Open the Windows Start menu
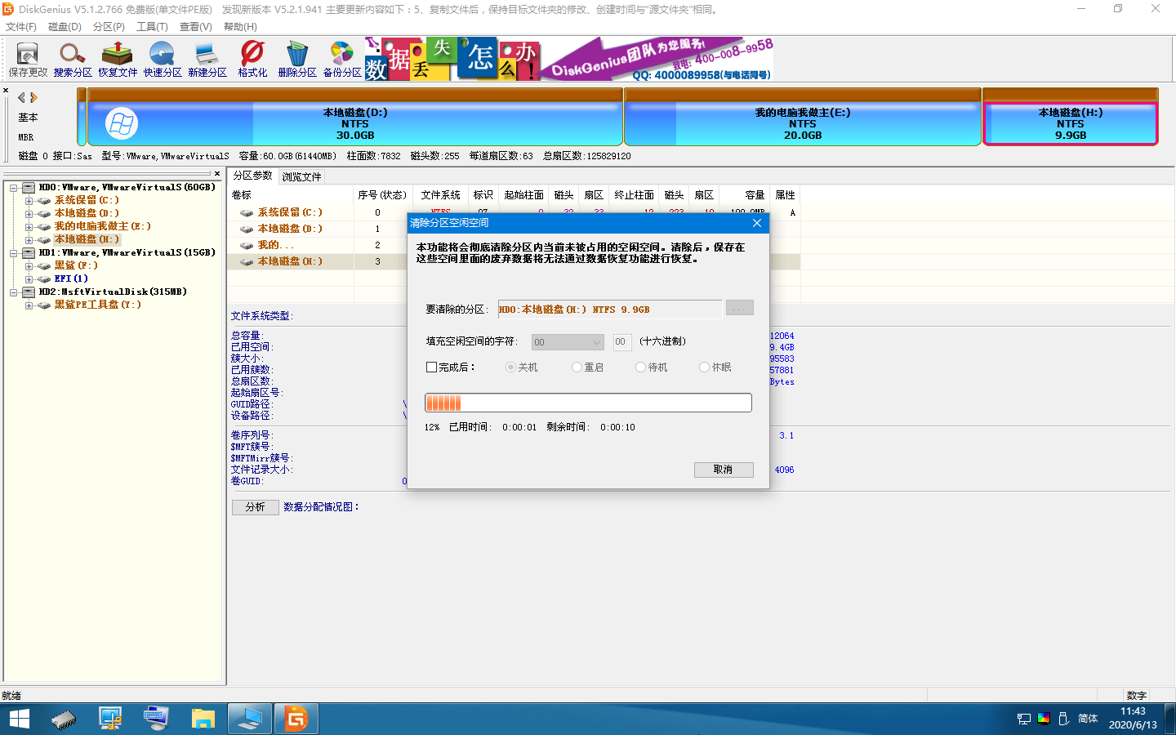 pyautogui.click(x=19, y=719)
